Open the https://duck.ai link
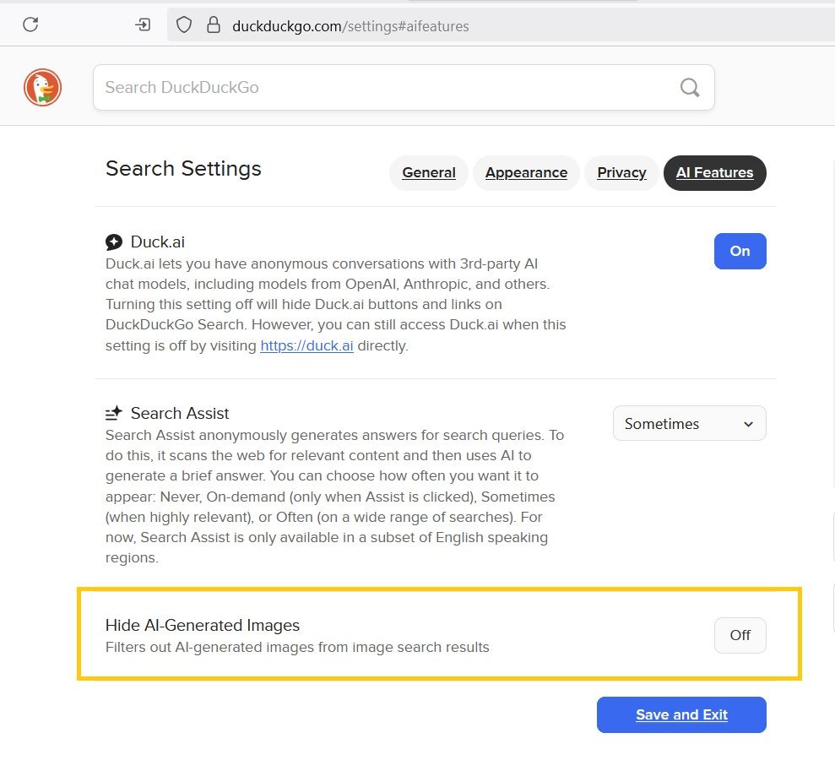Viewport: 835px width, 771px height. click(x=306, y=345)
